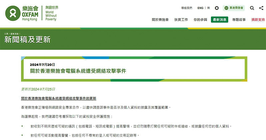The height and width of the screenshot is (140, 266).
Task: Open the settings gear icon
Action: (x=217, y=8)
